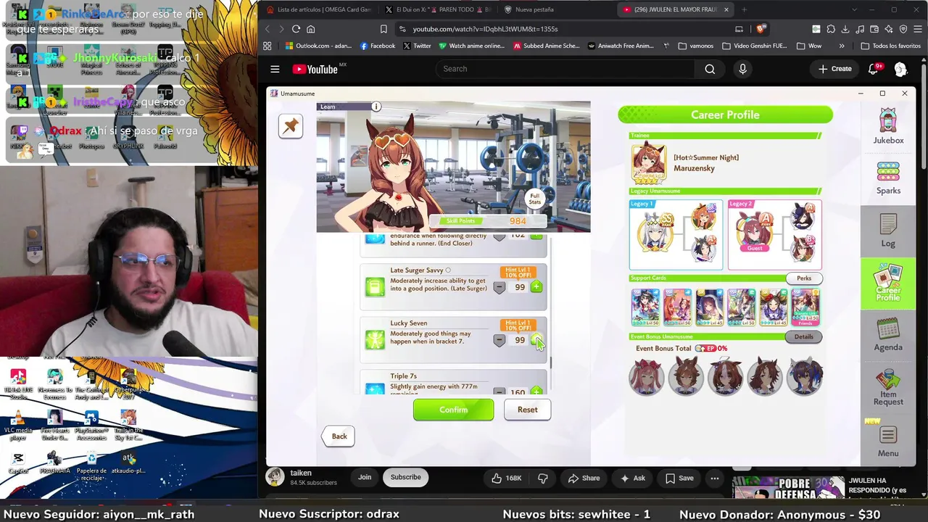Open support card Perks
The height and width of the screenshot is (522, 928).
pyautogui.click(x=804, y=278)
